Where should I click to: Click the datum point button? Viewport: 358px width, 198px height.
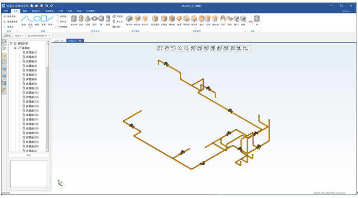point(9,27)
